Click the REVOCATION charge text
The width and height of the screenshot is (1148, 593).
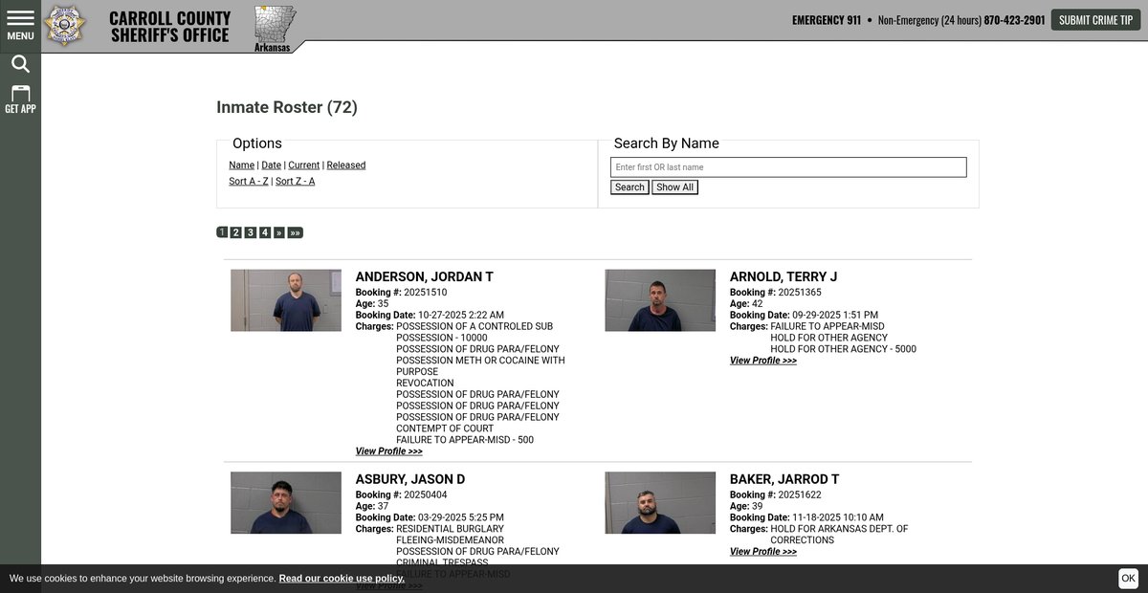(425, 384)
